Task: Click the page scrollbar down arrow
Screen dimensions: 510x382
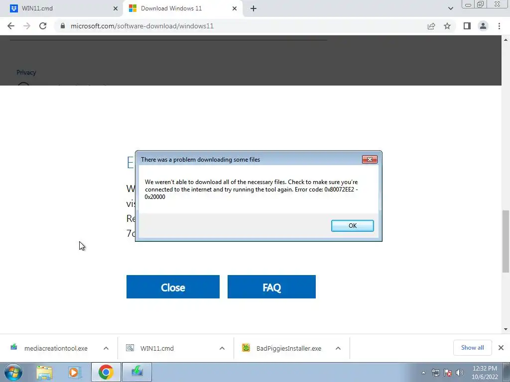Action: [x=506, y=329]
